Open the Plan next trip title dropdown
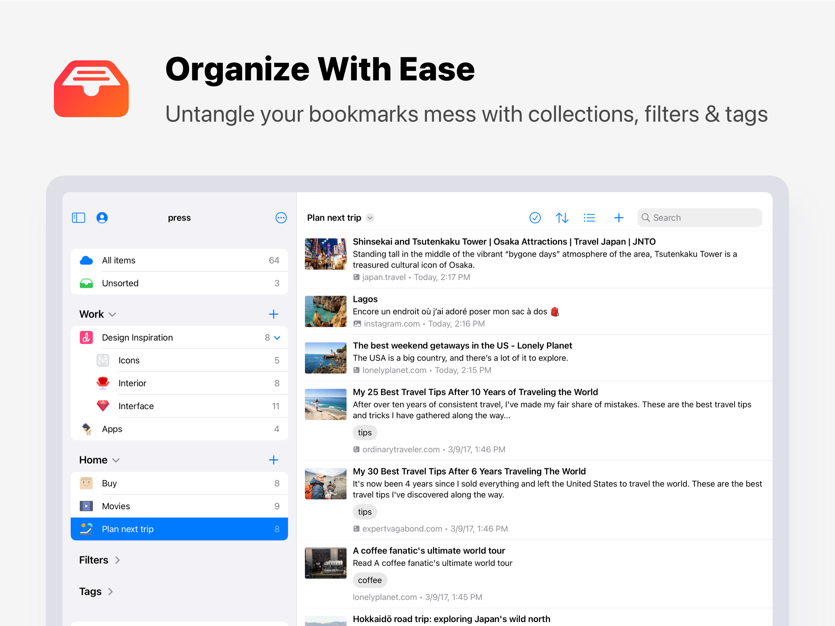 pos(370,218)
